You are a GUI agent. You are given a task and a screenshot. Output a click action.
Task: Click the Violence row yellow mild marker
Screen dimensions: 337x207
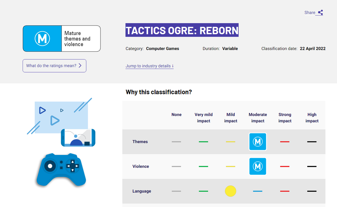231,166
